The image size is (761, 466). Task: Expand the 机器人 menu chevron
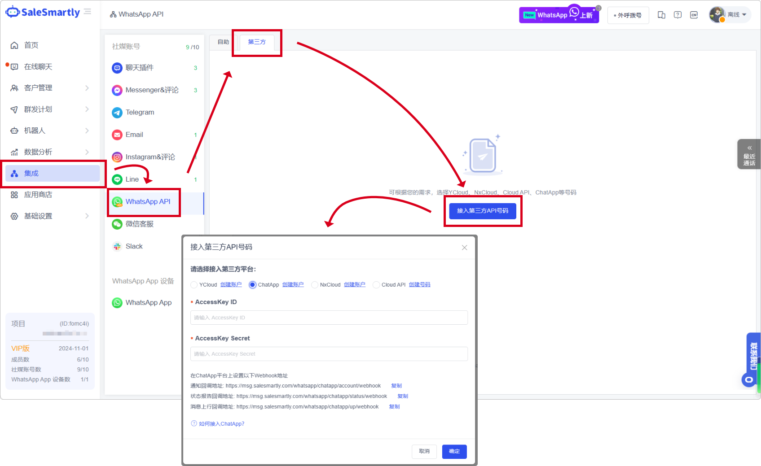(87, 131)
